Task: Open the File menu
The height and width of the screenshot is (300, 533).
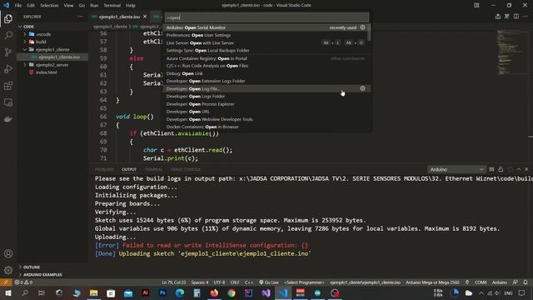Action: [18, 5]
